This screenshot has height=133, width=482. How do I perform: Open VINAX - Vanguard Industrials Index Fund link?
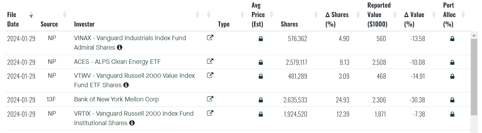pos(130,43)
